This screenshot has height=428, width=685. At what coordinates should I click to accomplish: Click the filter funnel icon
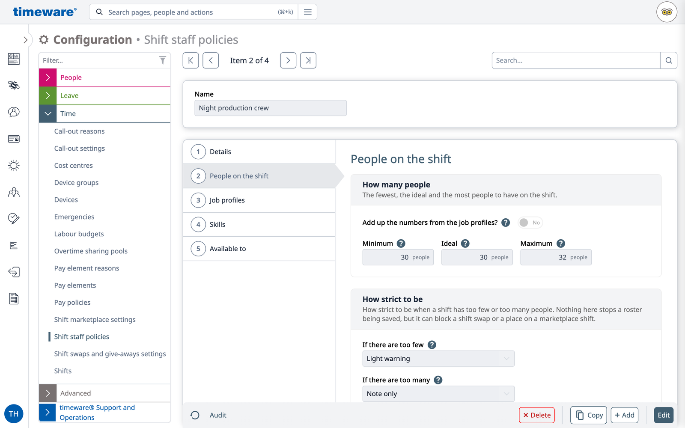click(x=163, y=60)
